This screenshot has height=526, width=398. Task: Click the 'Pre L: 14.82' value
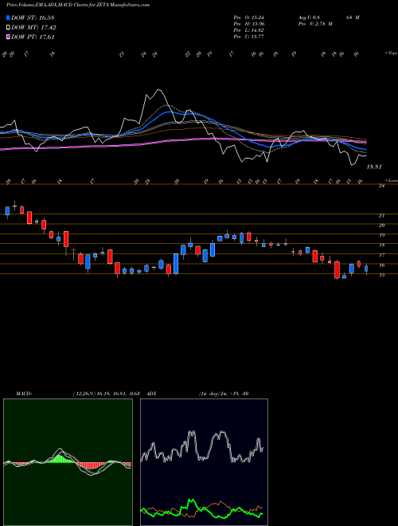coord(248,30)
